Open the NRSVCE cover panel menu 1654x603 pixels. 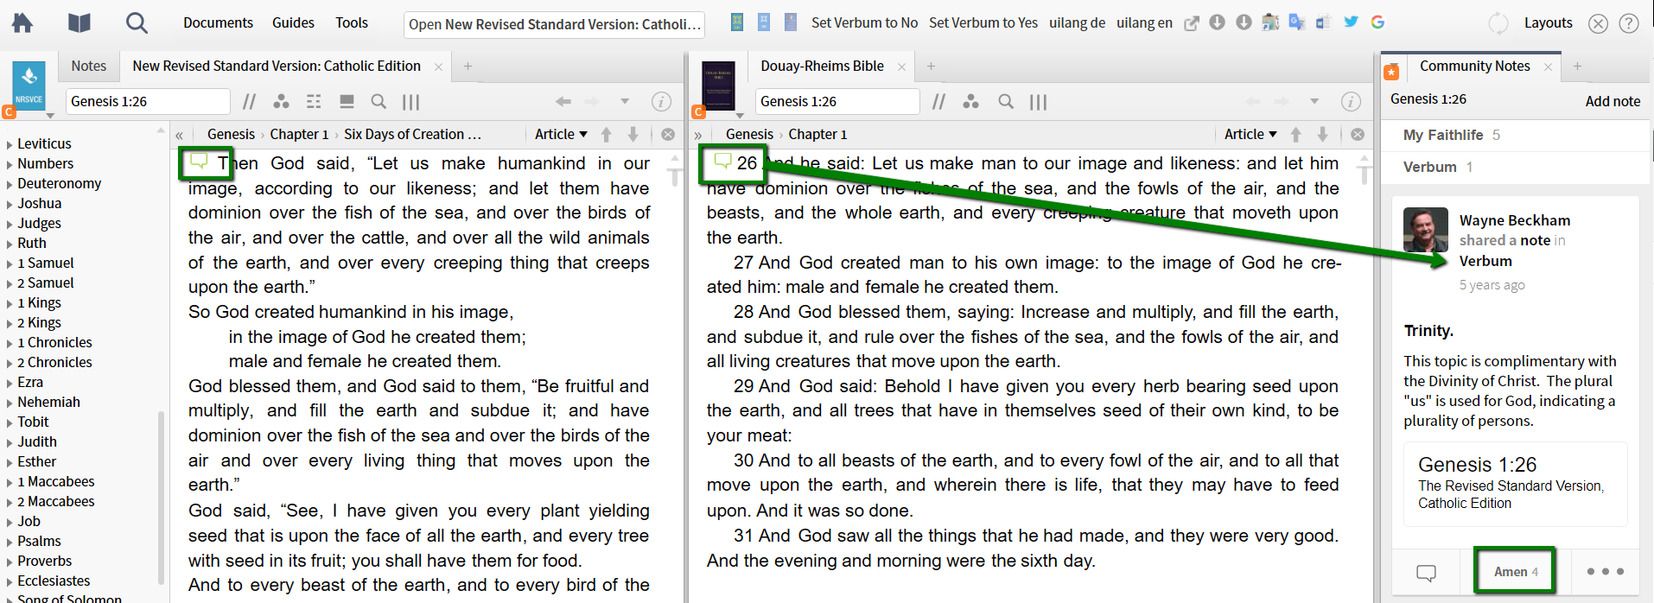[50, 115]
